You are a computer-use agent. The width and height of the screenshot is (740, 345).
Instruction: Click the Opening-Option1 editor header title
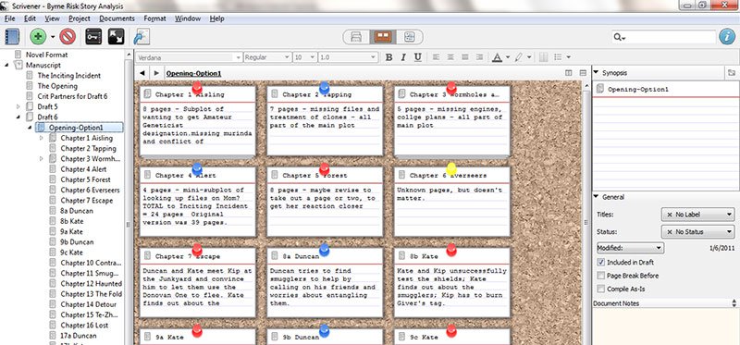pyautogui.click(x=193, y=74)
